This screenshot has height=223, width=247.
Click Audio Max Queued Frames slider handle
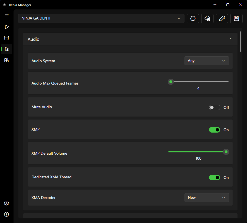coord(171,82)
